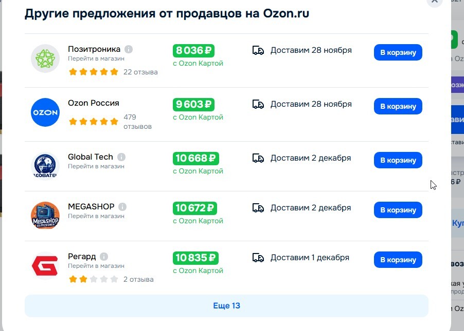Add Регард offer to cart
Screen dimensions: 464x331
(398, 260)
